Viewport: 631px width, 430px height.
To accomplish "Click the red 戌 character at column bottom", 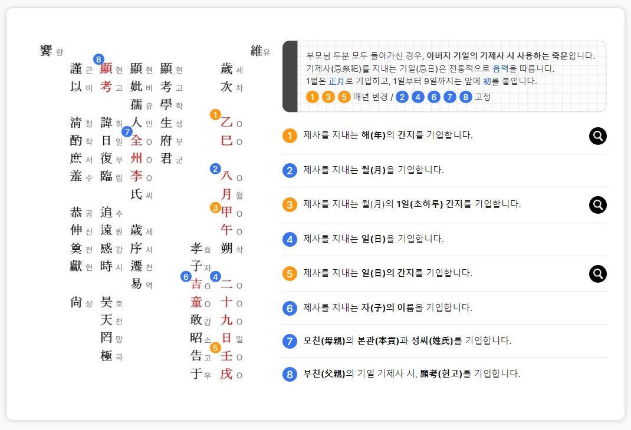I will tap(226, 373).
